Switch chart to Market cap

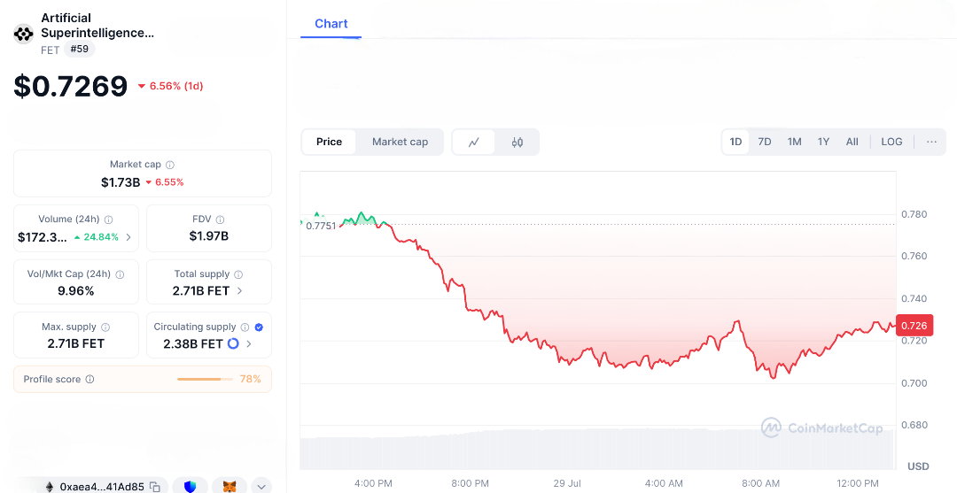[x=400, y=142]
